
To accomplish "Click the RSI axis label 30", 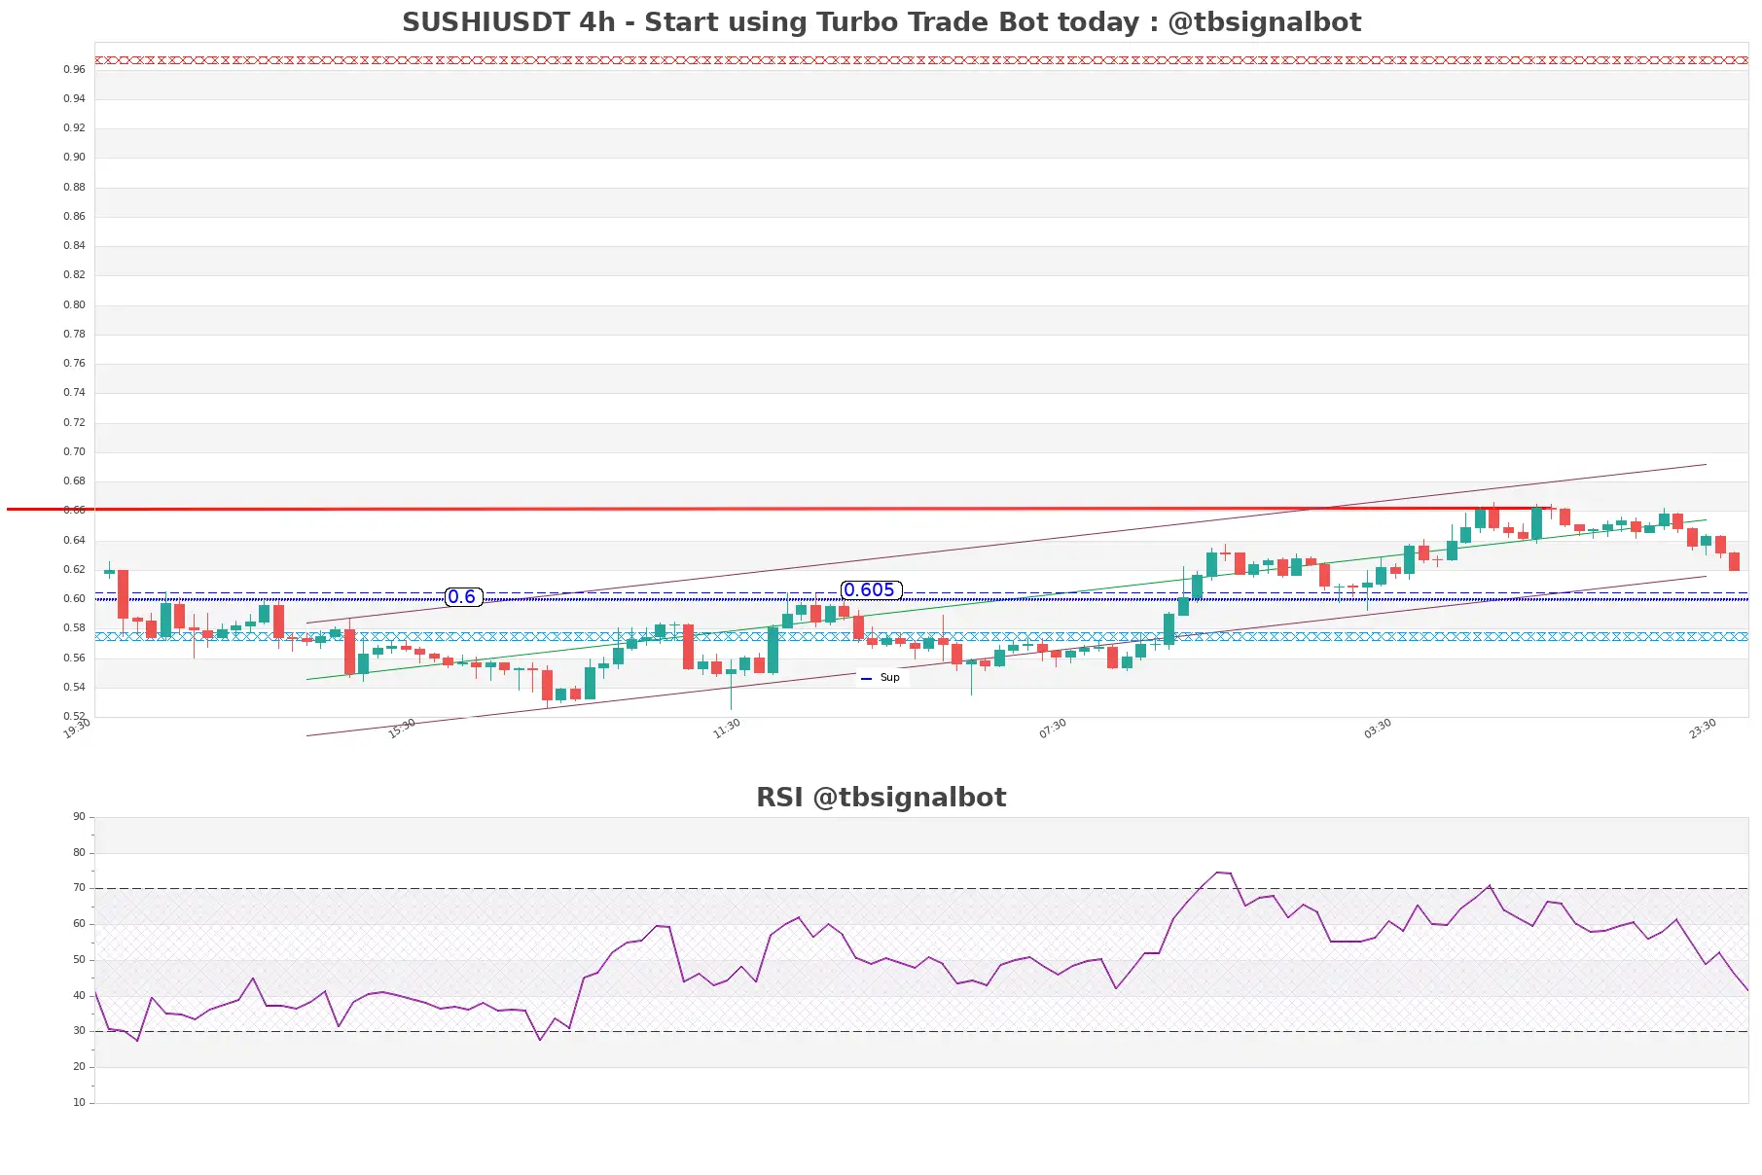I will pyautogui.click(x=79, y=1030).
